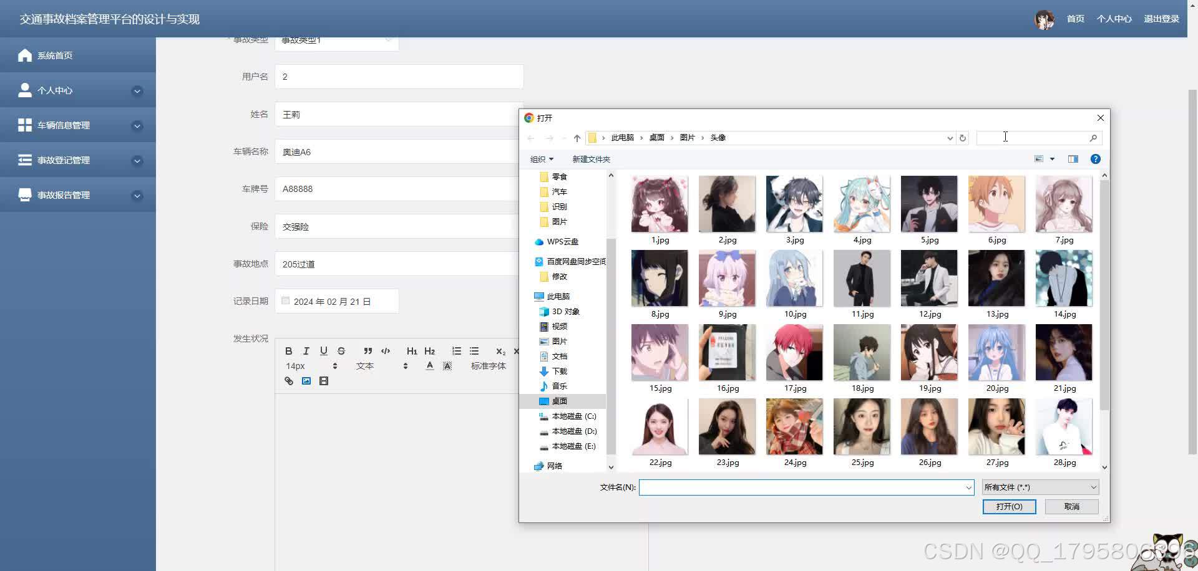
Task: Apply subscript formatting (X₂)
Action: pos(500,352)
